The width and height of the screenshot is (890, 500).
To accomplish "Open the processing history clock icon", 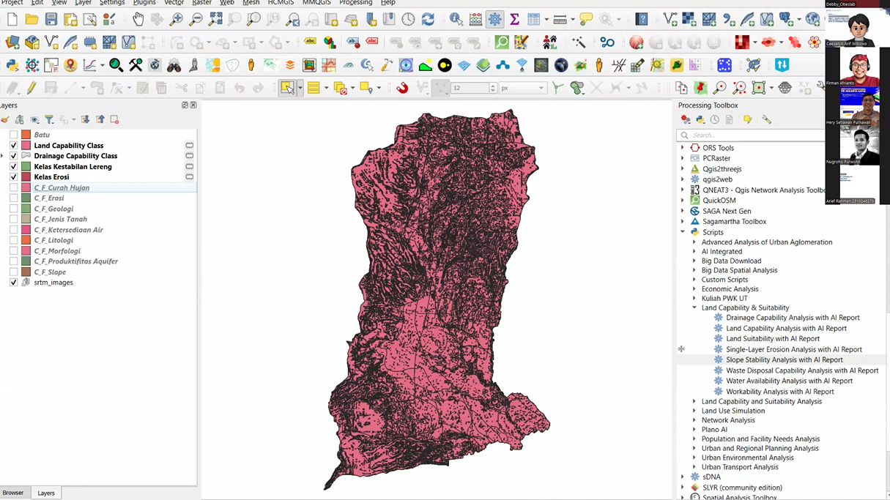I will (715, 119).
